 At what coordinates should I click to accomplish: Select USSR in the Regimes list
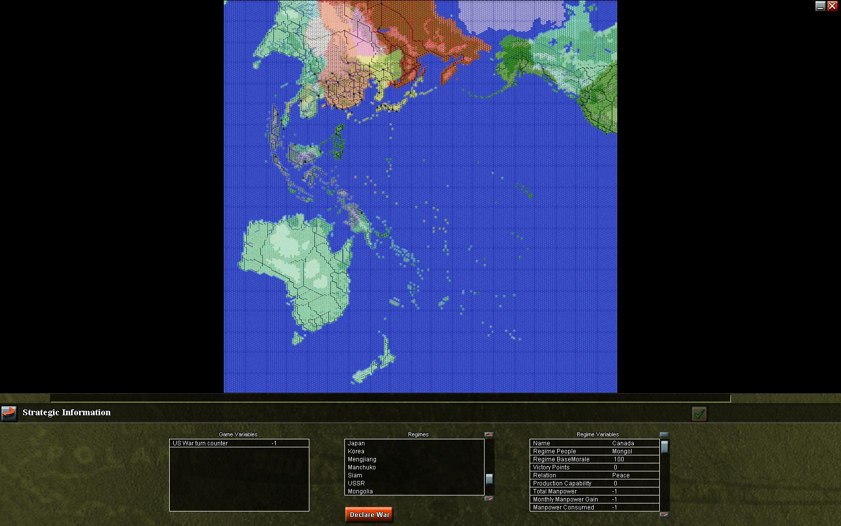pos(414,483)
